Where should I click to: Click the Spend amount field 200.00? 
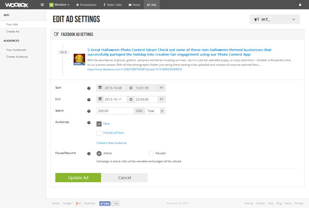[x=115, y=111]
